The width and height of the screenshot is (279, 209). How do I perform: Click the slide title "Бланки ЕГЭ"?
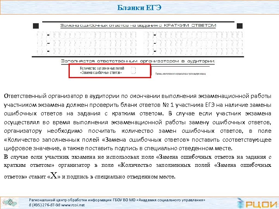[x=139, y=8]
